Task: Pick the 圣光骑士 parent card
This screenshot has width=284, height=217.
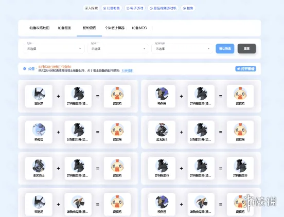Action: (39, 168)
